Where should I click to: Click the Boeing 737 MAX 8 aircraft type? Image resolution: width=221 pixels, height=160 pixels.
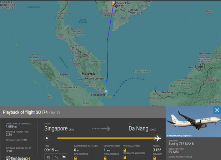coord(181,144)
